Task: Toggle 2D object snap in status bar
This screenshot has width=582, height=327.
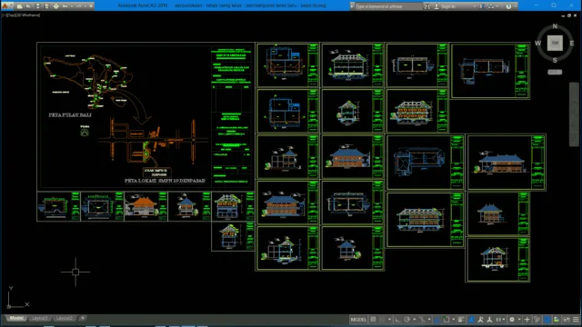Action: 447,320
